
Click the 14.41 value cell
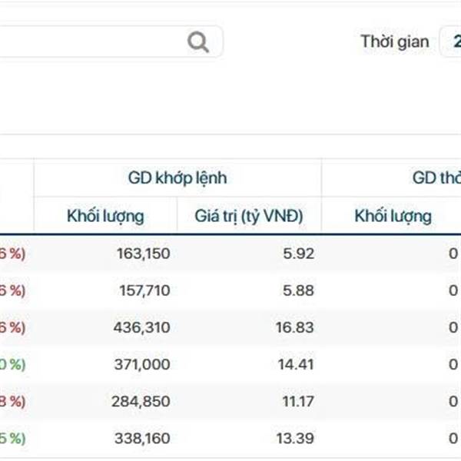tap(295, 364)
